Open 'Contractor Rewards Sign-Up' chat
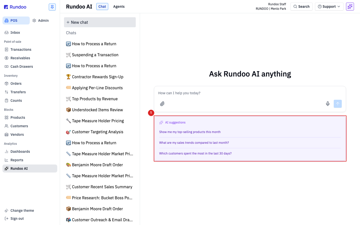The width and height of the screenshot is (360, 225). point(100,77)
